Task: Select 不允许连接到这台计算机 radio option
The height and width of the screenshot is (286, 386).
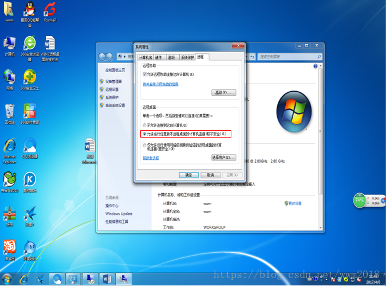Action: (144, 125)
